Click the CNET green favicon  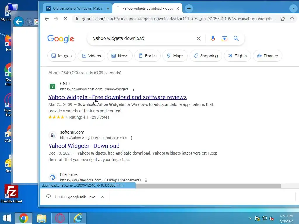click(x=53, y=86)
